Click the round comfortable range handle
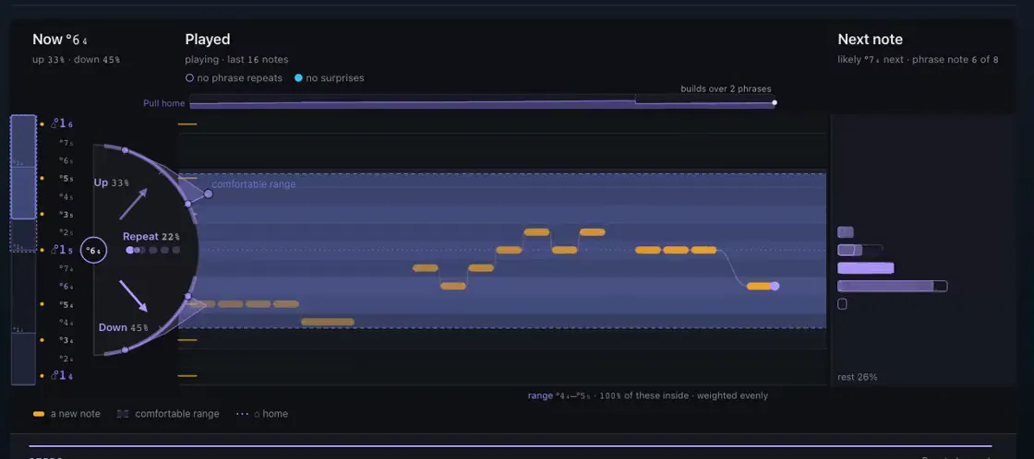Viewport: 1034px width, 459px height. [x=209, y=194]
